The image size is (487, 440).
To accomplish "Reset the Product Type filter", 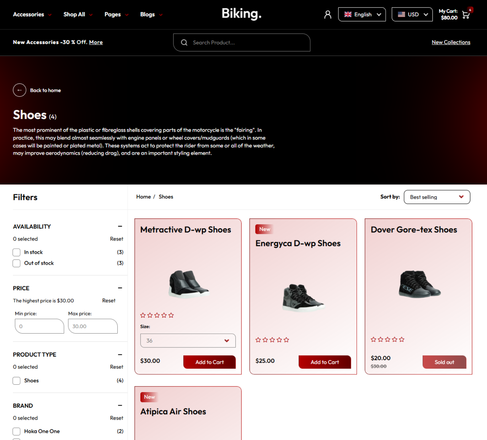I will tap(117, 367).
